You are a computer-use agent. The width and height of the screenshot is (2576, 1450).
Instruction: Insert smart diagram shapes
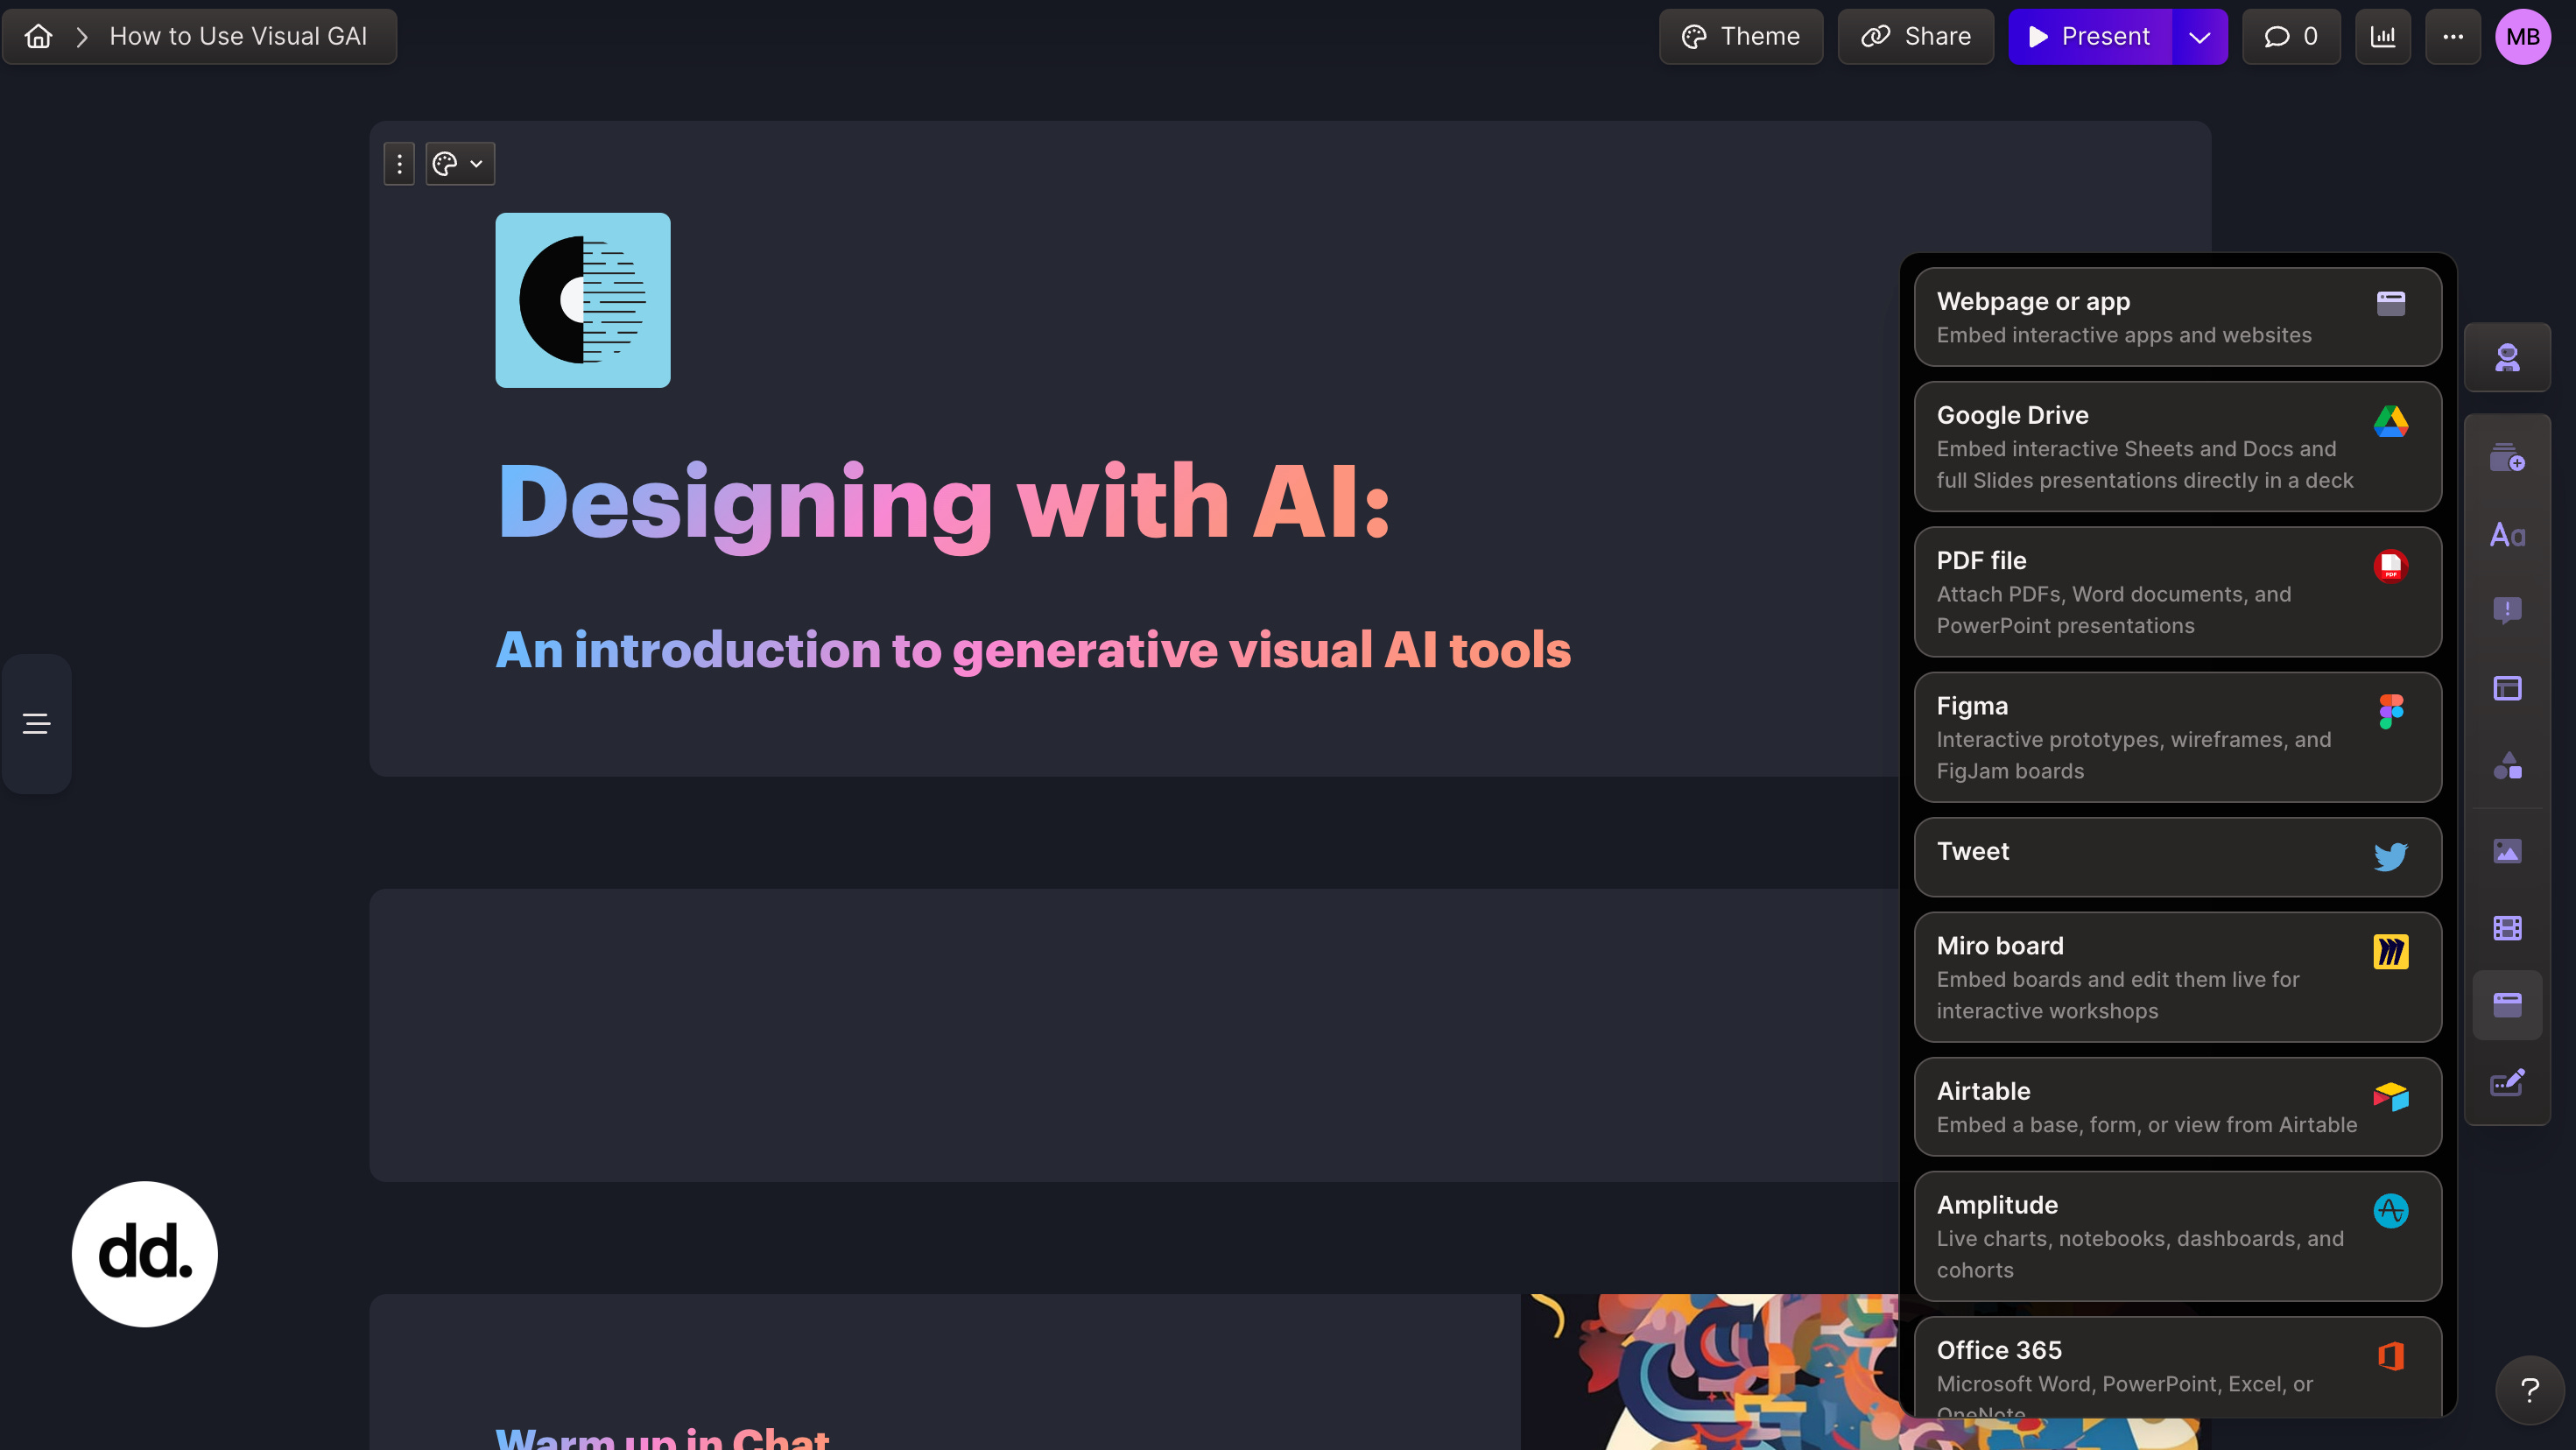pos(2508,765)
